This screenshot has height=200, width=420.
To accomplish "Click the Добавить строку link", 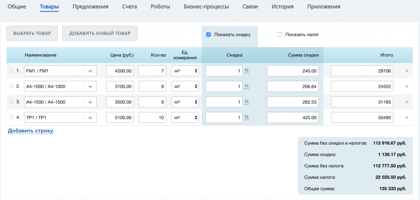I will pos(30,131).
